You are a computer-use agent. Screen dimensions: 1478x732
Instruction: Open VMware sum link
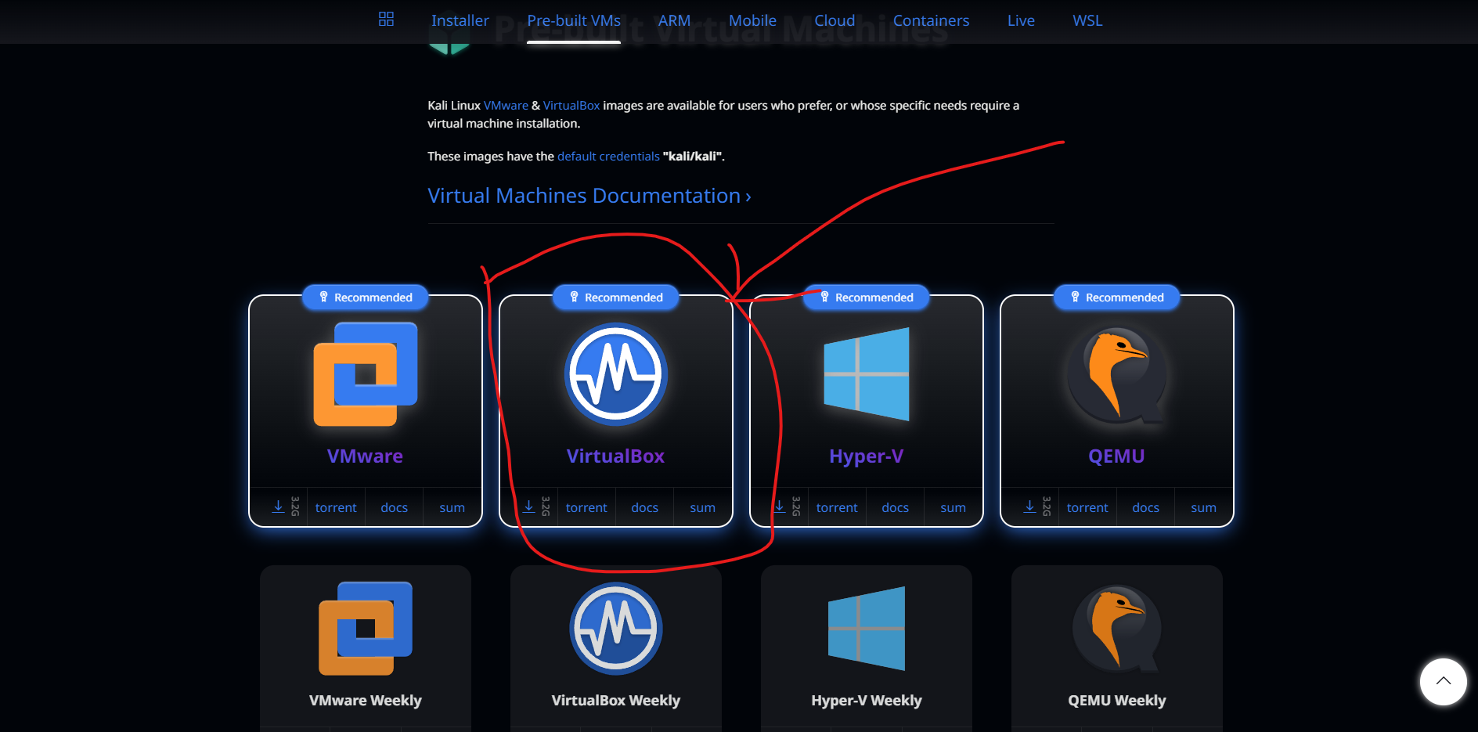[452, 507]
